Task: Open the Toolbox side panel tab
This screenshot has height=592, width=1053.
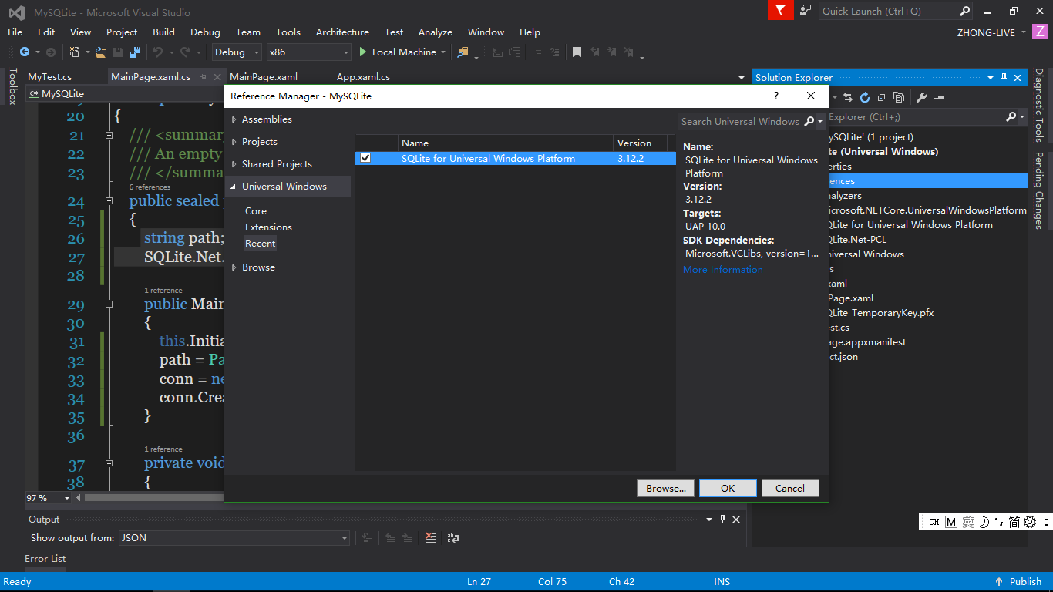Action: 12,87
